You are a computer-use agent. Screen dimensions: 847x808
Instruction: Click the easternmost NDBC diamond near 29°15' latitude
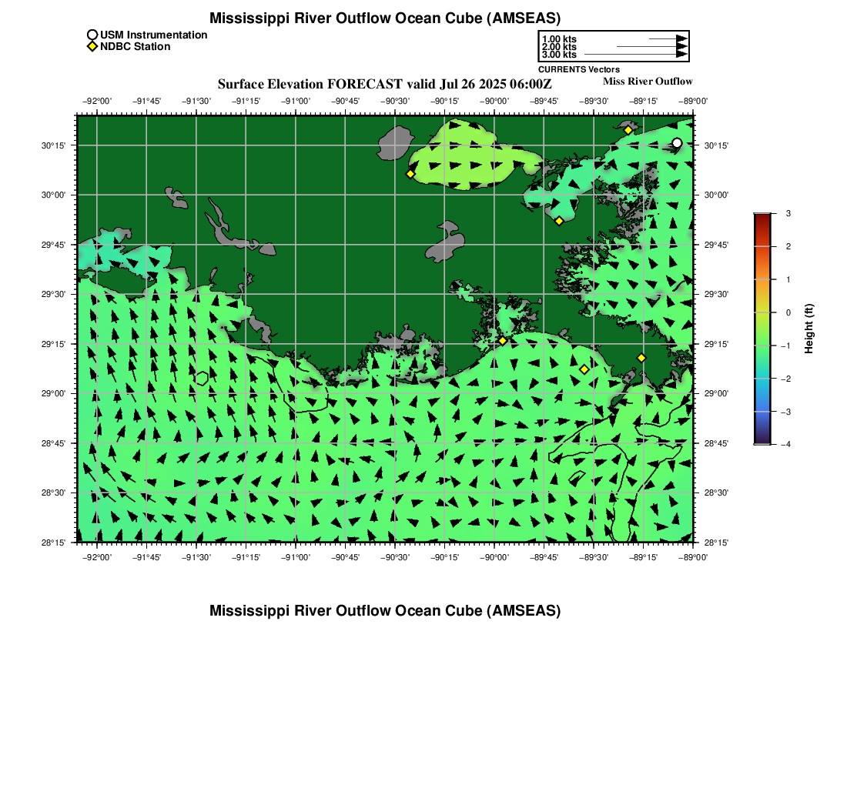pos(641,358)
